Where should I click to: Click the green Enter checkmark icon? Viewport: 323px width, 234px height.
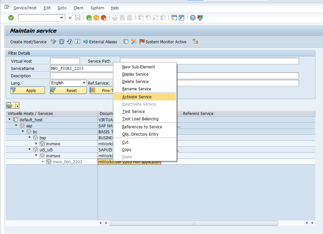[x=11, y=18]
